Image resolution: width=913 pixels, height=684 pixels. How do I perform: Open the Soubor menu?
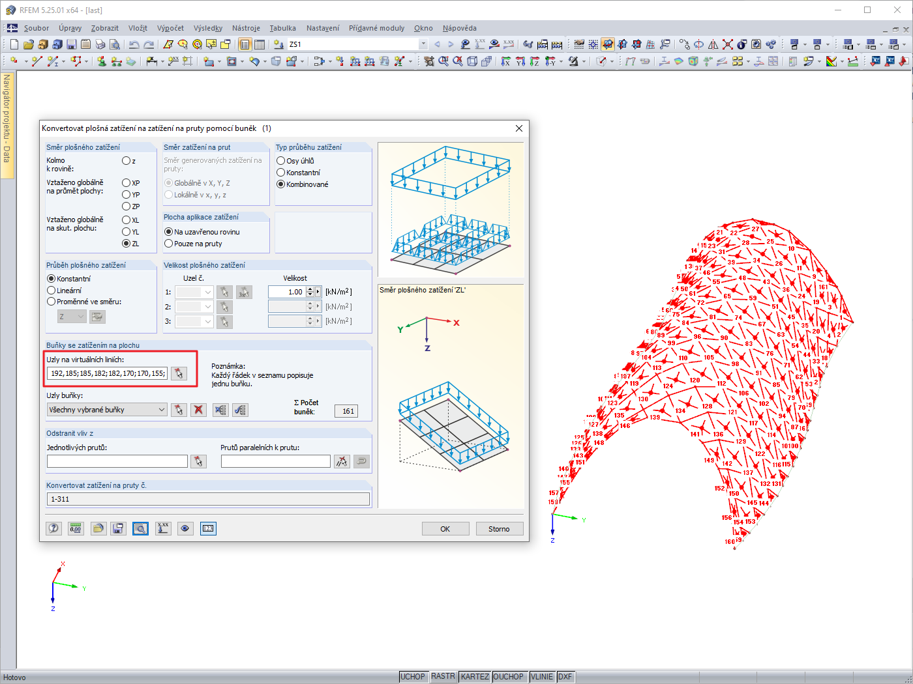pyautogui.click(x=37, y=28)
